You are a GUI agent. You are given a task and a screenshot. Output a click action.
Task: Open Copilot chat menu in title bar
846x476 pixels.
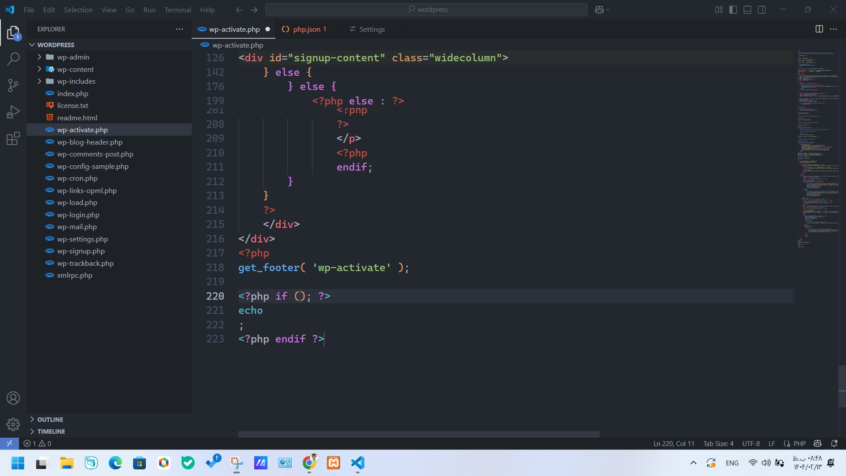[602, 10]
